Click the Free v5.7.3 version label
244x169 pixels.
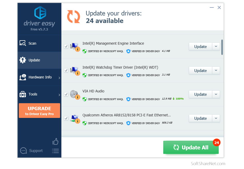39,29
